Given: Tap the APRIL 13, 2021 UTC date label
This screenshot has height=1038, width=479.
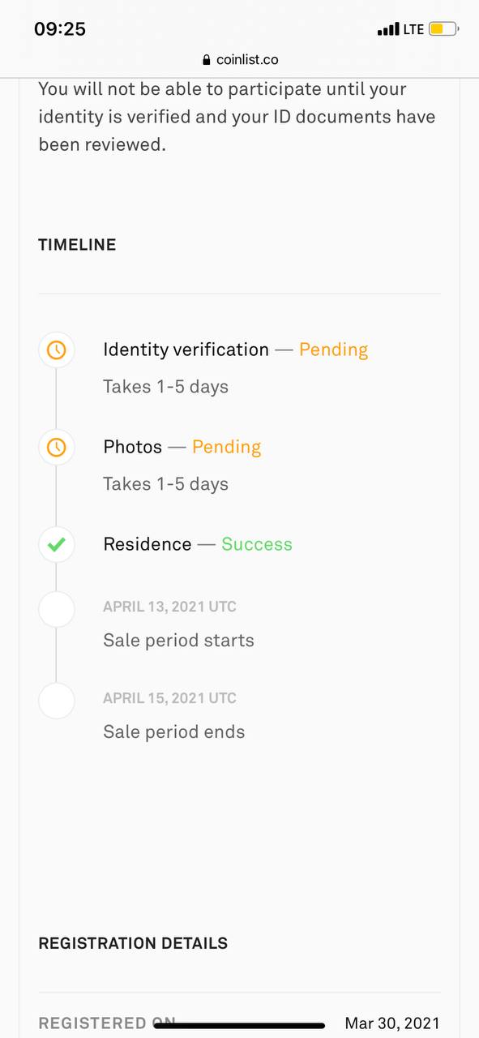Looking at the screenshot, I should [169, 607].
